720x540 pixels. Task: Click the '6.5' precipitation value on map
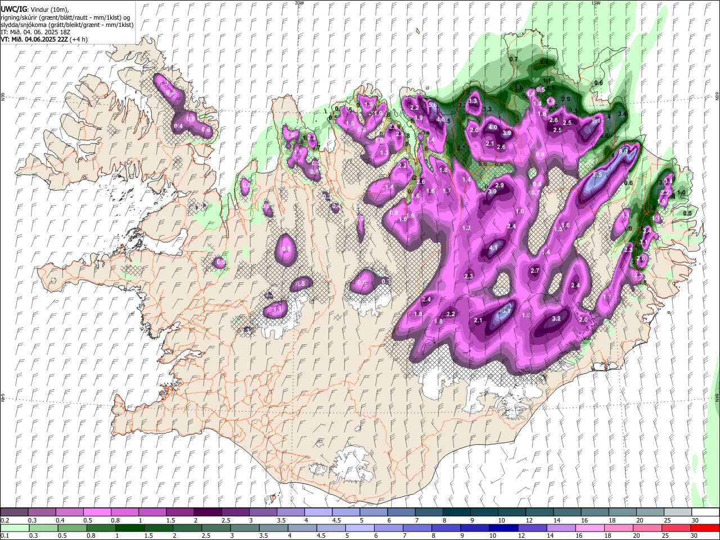coord(597,175)
